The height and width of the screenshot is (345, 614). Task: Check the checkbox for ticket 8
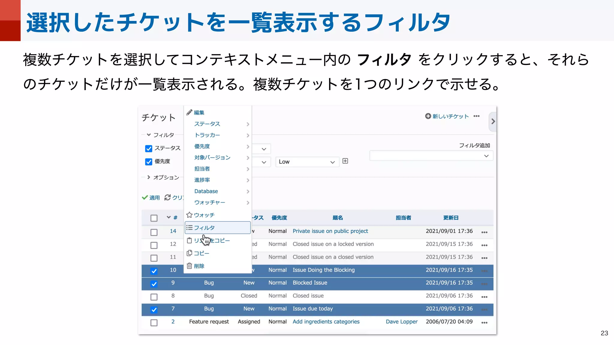154,297
